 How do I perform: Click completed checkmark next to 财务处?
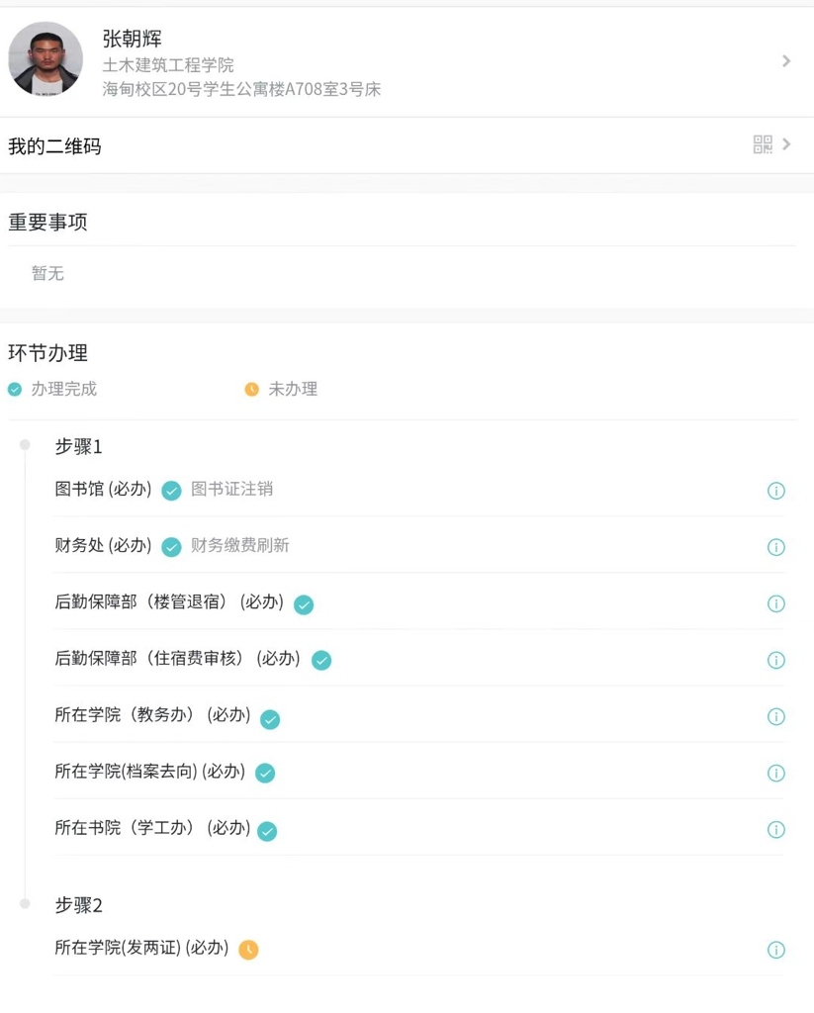(x=172, y=547)
